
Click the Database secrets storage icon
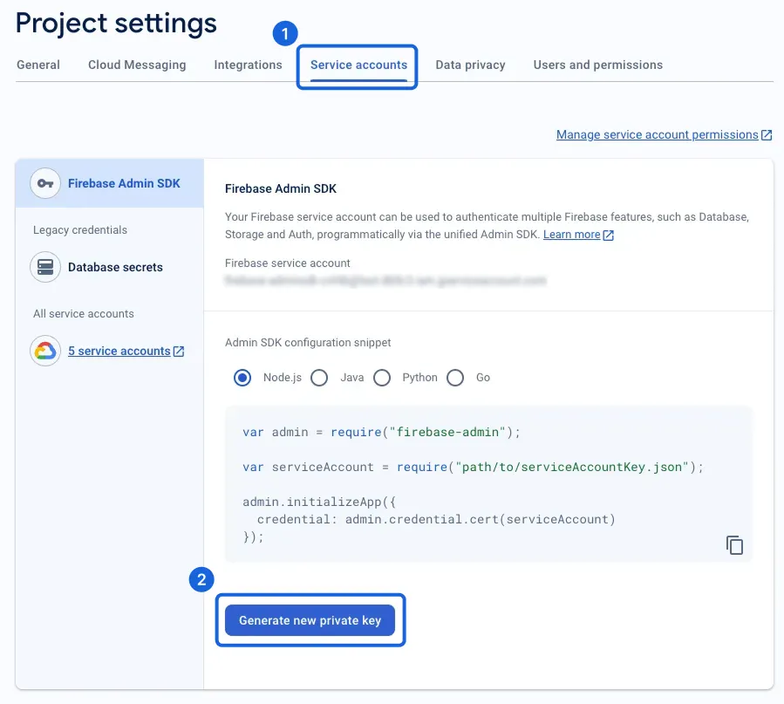[45, 267]
